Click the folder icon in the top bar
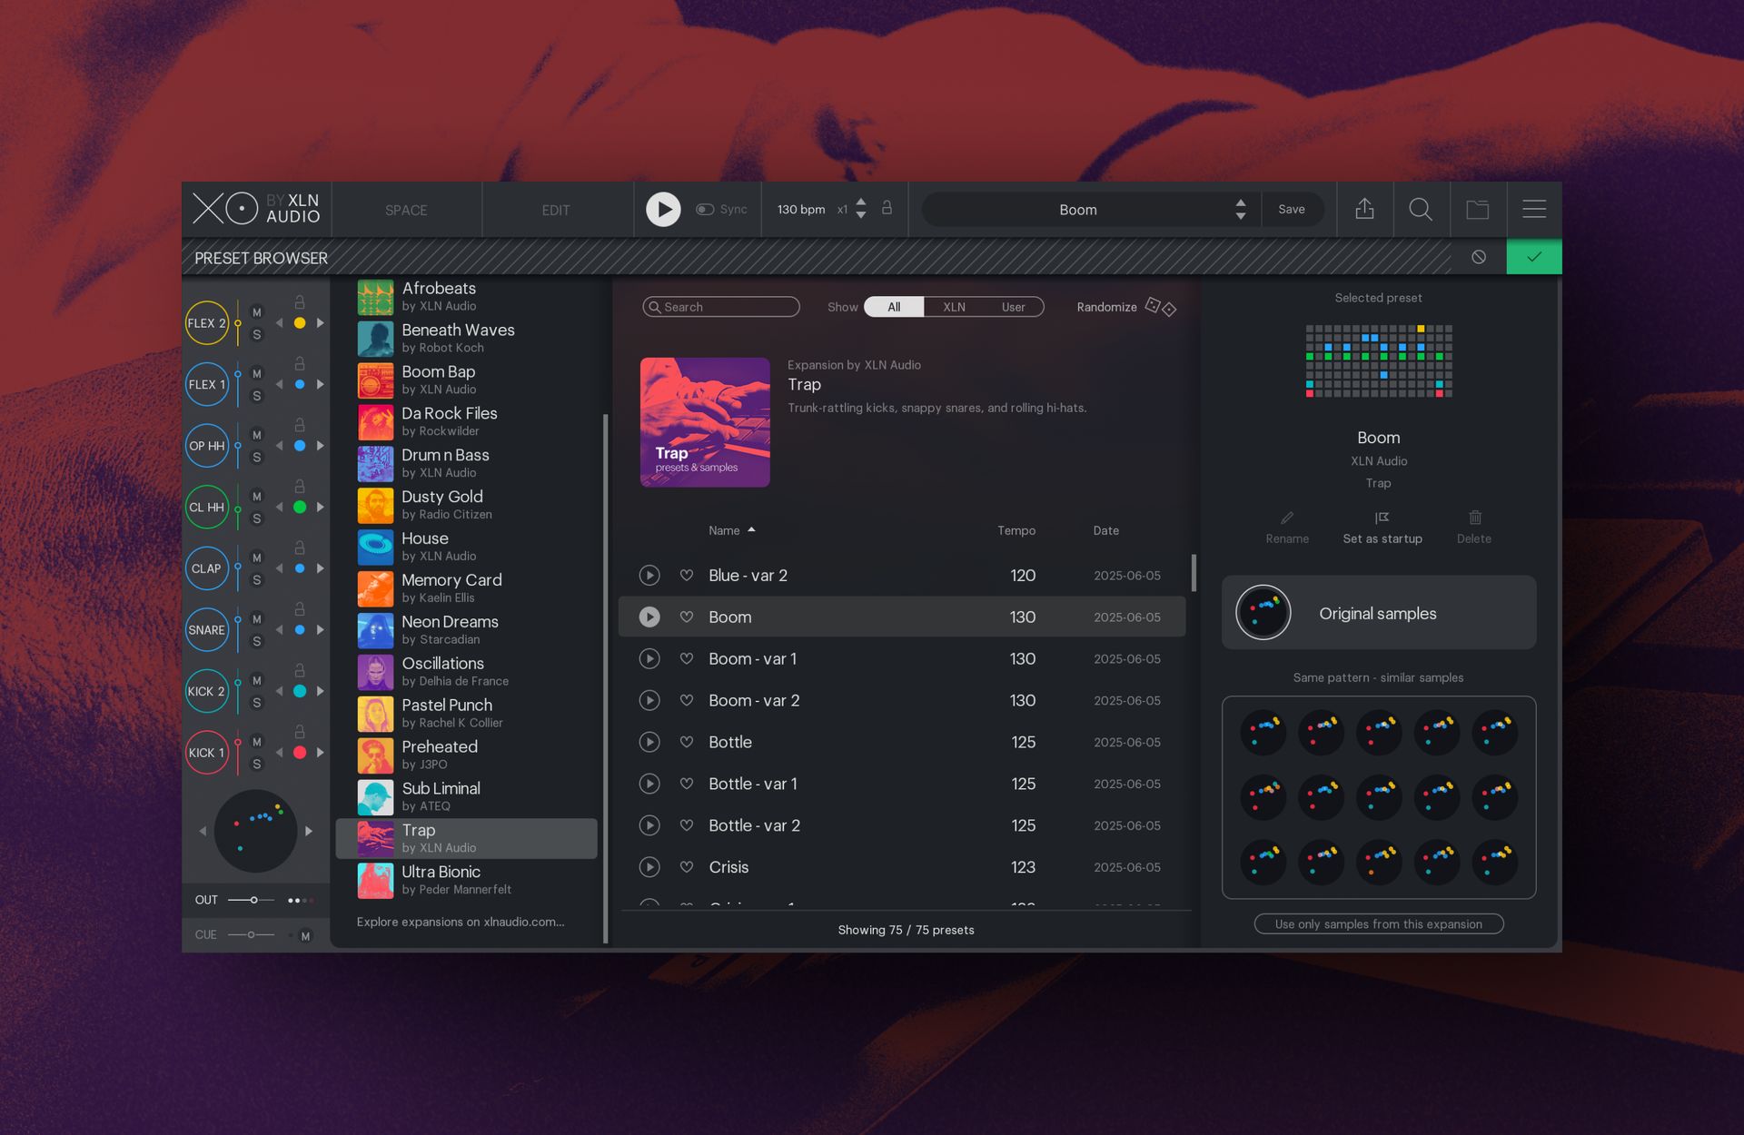Image resolution: width=1744 pixels, height=1135 pixels. [1478, 210]
